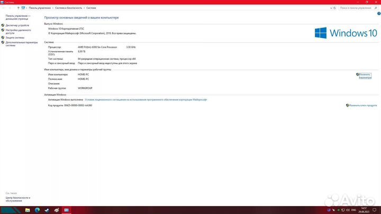
Task: Open the Microsoft license agreement terms link
Action: [146, 100]
